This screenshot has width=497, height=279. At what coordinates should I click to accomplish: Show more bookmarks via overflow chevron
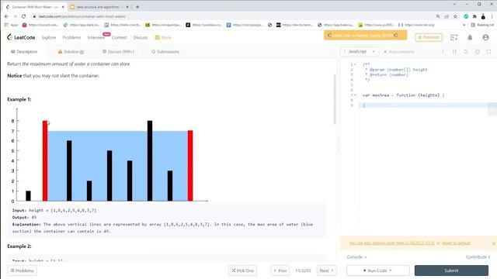[x=464, y=25]
